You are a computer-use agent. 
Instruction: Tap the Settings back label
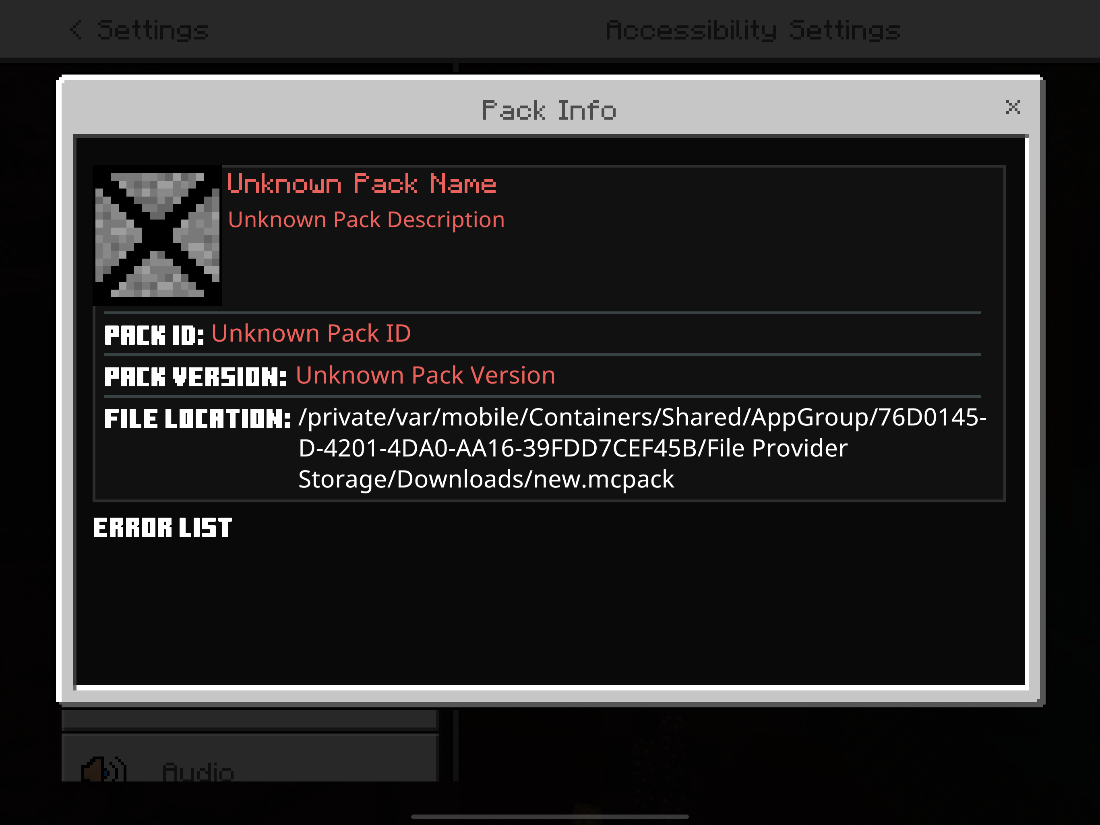click(x=153, y=30)
